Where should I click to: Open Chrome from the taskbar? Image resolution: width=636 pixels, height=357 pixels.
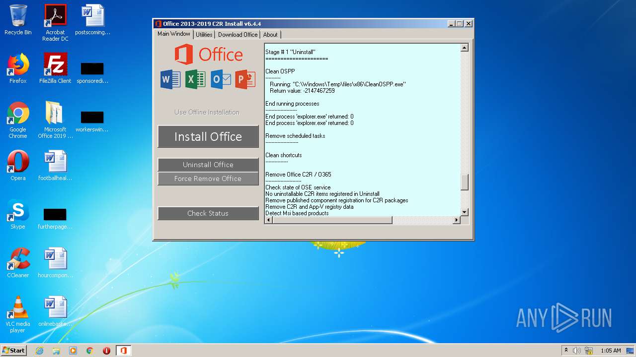90,351
